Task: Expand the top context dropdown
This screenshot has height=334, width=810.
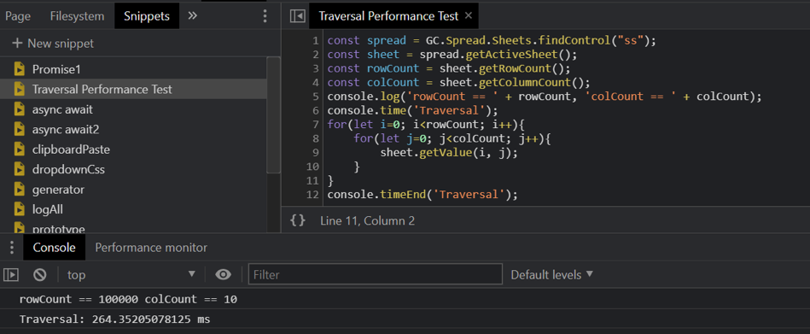Action: click(x=131, y=274)
